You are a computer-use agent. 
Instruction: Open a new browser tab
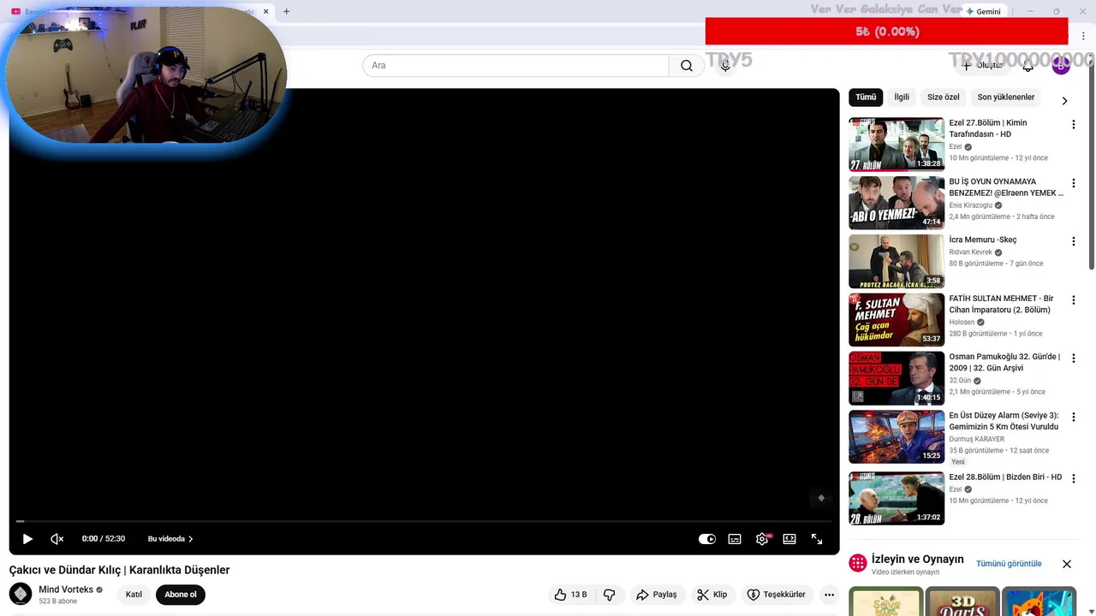point(286,11)
